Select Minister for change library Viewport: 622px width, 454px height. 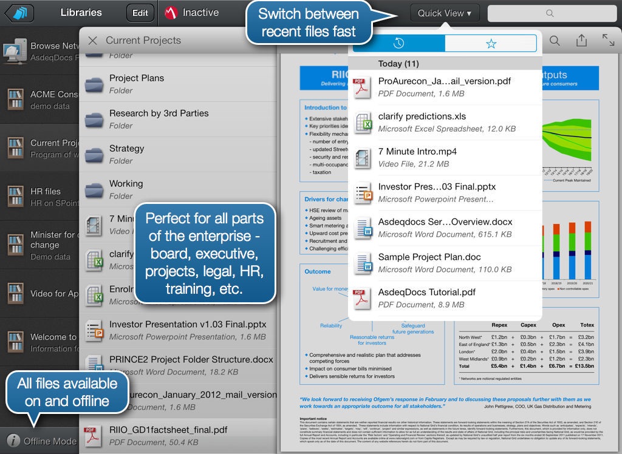click(39, 245)
